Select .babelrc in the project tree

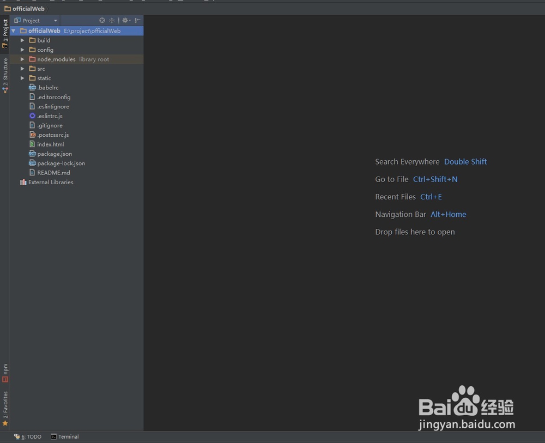[x=48, y=88]
